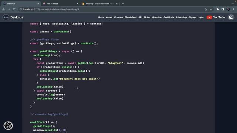The image size is (237, 133).
Task: Open the Chrome three-dot menu
Action: pos(233,9)
